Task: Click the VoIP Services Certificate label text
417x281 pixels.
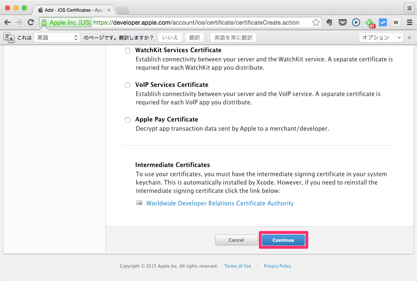Action: 172,85
